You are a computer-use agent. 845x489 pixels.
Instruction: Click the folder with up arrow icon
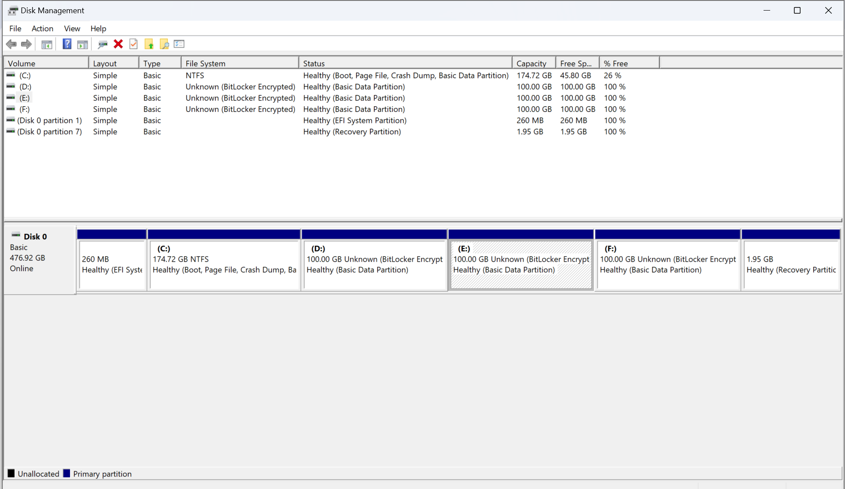point(149,44)
